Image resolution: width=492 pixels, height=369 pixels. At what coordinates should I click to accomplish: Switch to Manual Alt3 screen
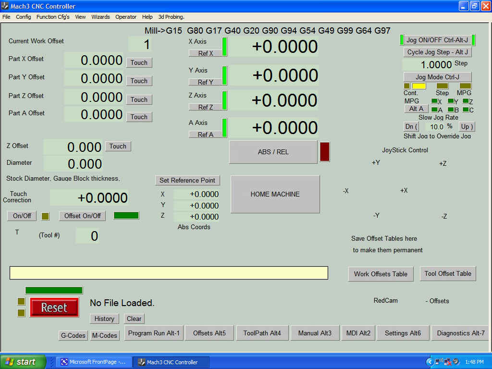(x=315, y=333)
